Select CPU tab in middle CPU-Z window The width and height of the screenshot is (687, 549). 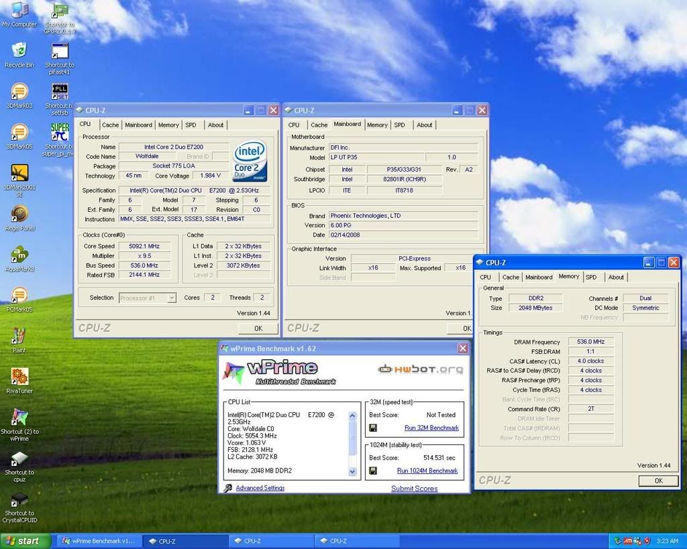(294, 125)
